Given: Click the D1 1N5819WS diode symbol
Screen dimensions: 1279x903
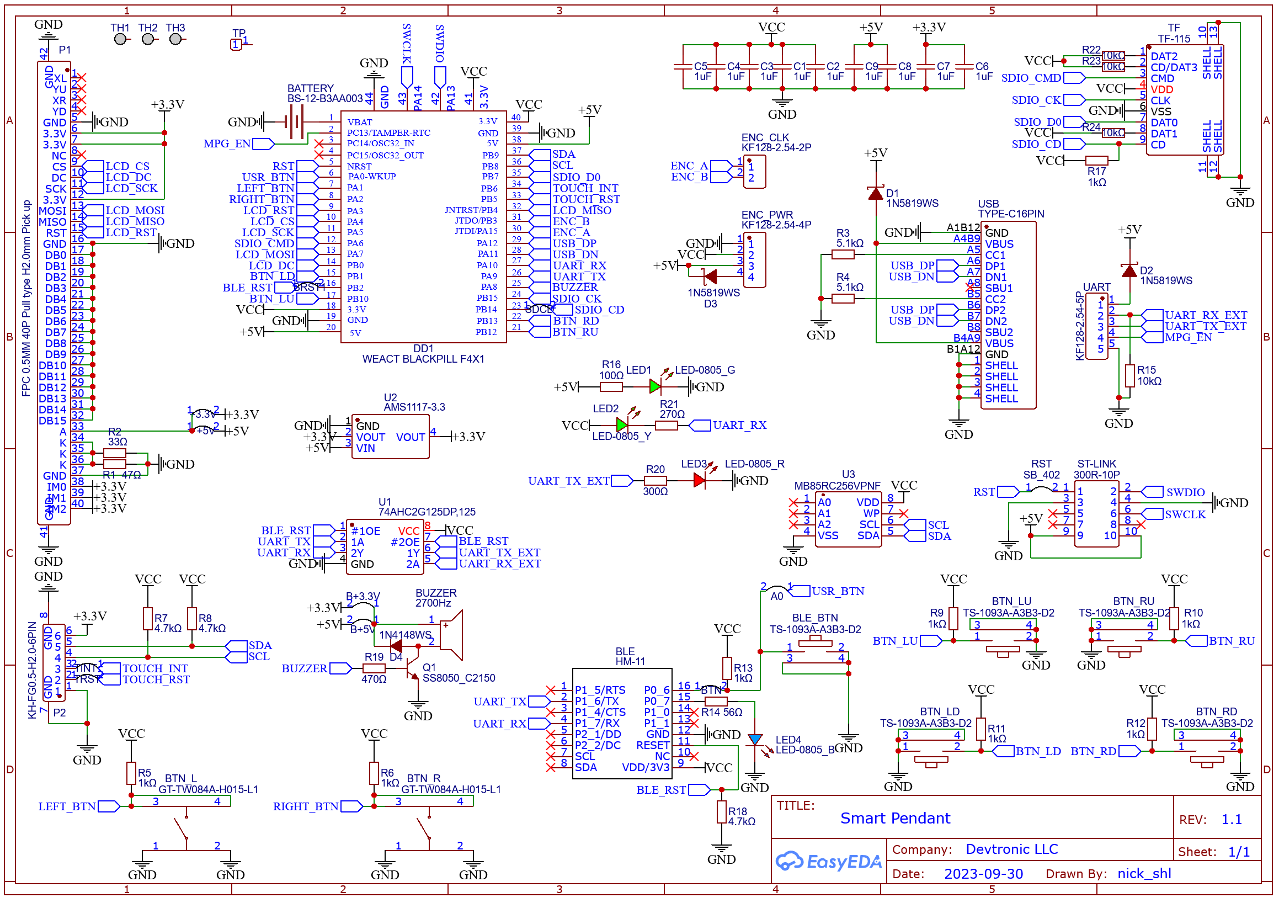Looking at the screenshot, I should pyautogui.click(x=876, y=193).
